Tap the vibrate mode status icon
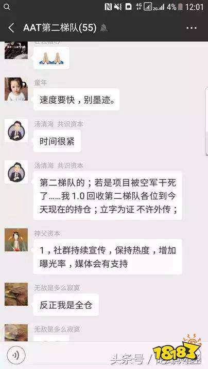This screenshot has width=208, height=369. (x=118, y=7)
